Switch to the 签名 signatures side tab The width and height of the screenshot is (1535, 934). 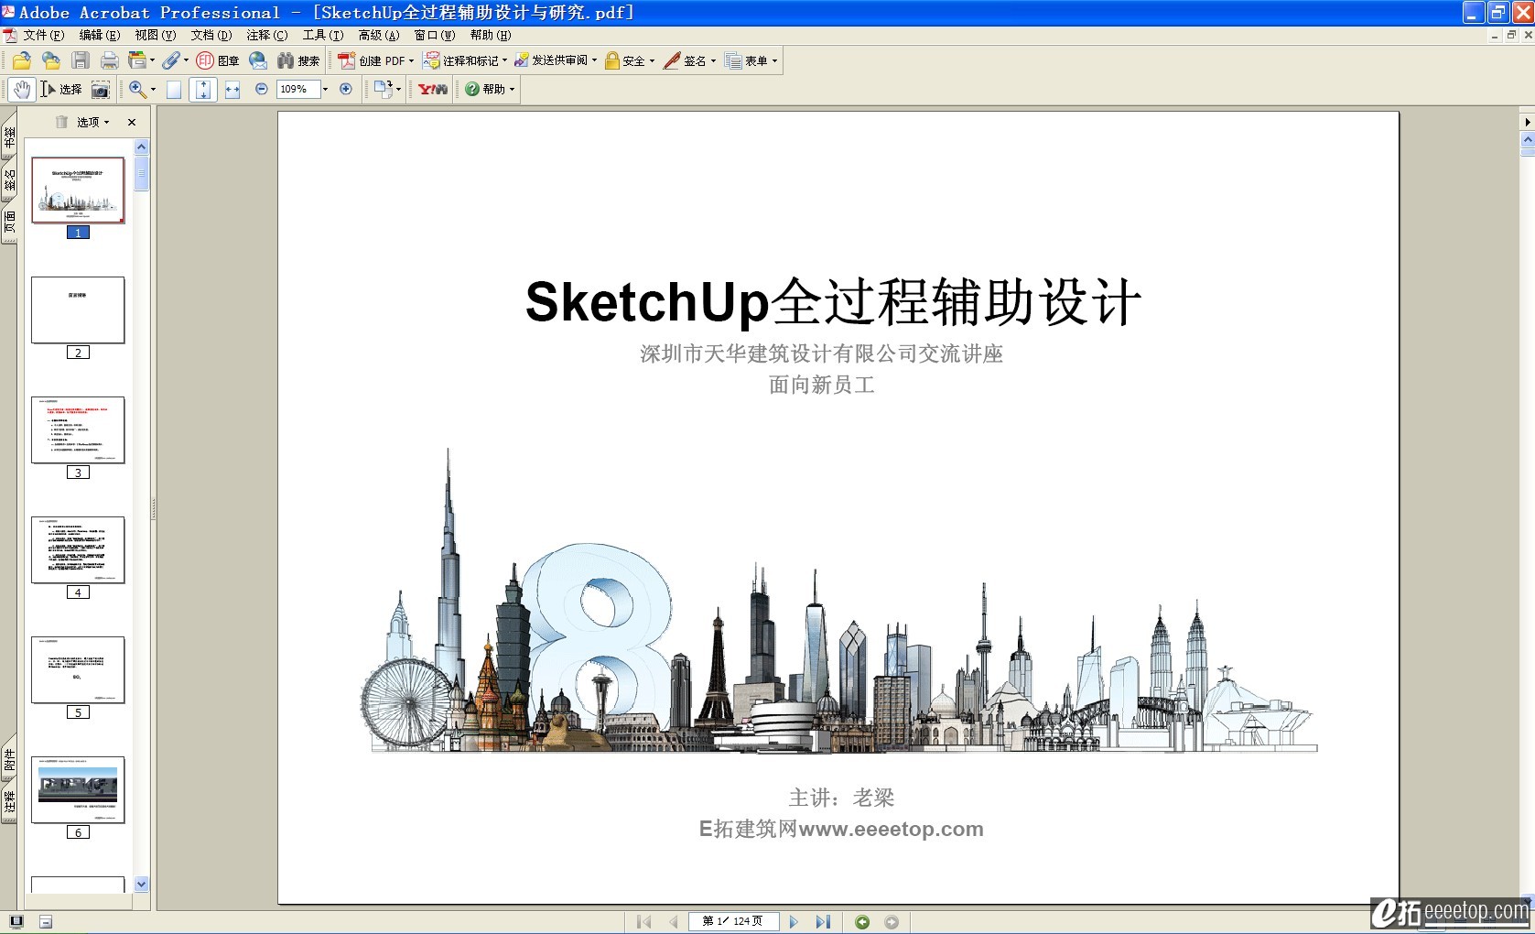point(9,179)
